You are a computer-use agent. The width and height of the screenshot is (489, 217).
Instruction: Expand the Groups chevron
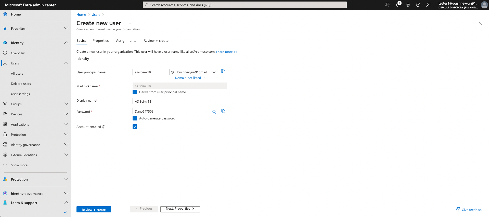tap(66, 104)
